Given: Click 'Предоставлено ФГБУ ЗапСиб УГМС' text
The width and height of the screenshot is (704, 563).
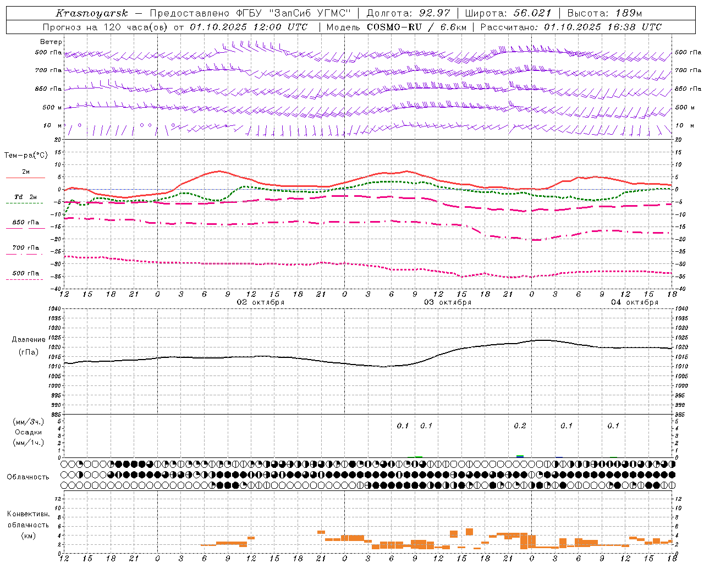Looking at the screenshot, I should [x=250, y=13].
